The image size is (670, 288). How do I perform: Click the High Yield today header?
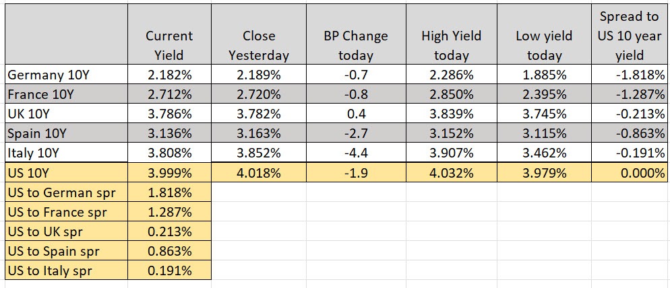pos(446,45)
